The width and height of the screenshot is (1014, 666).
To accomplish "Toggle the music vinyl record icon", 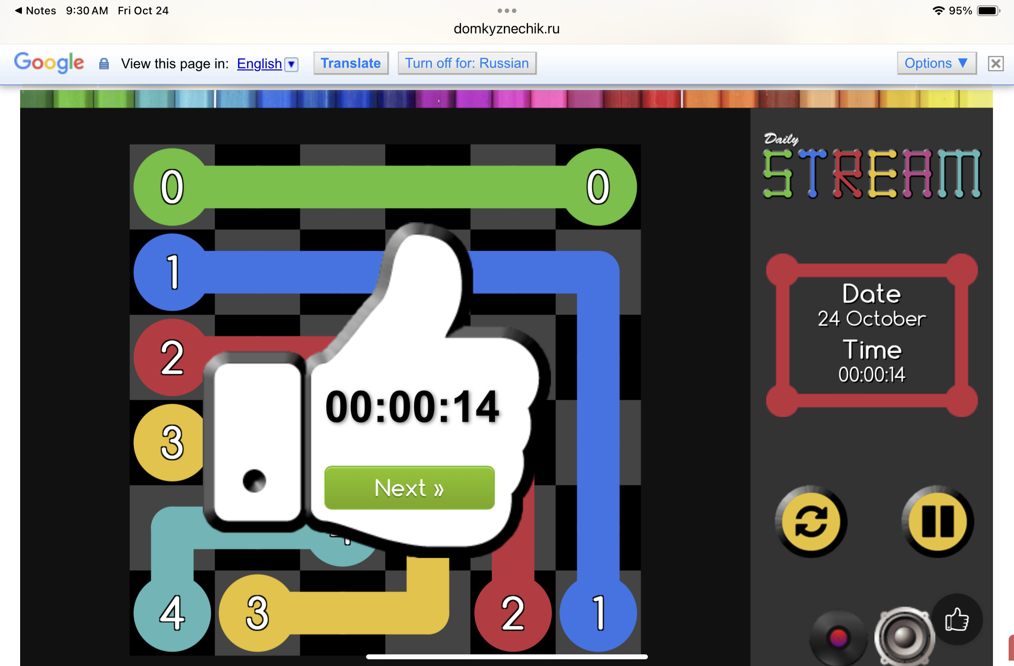I will click(838, 637).
